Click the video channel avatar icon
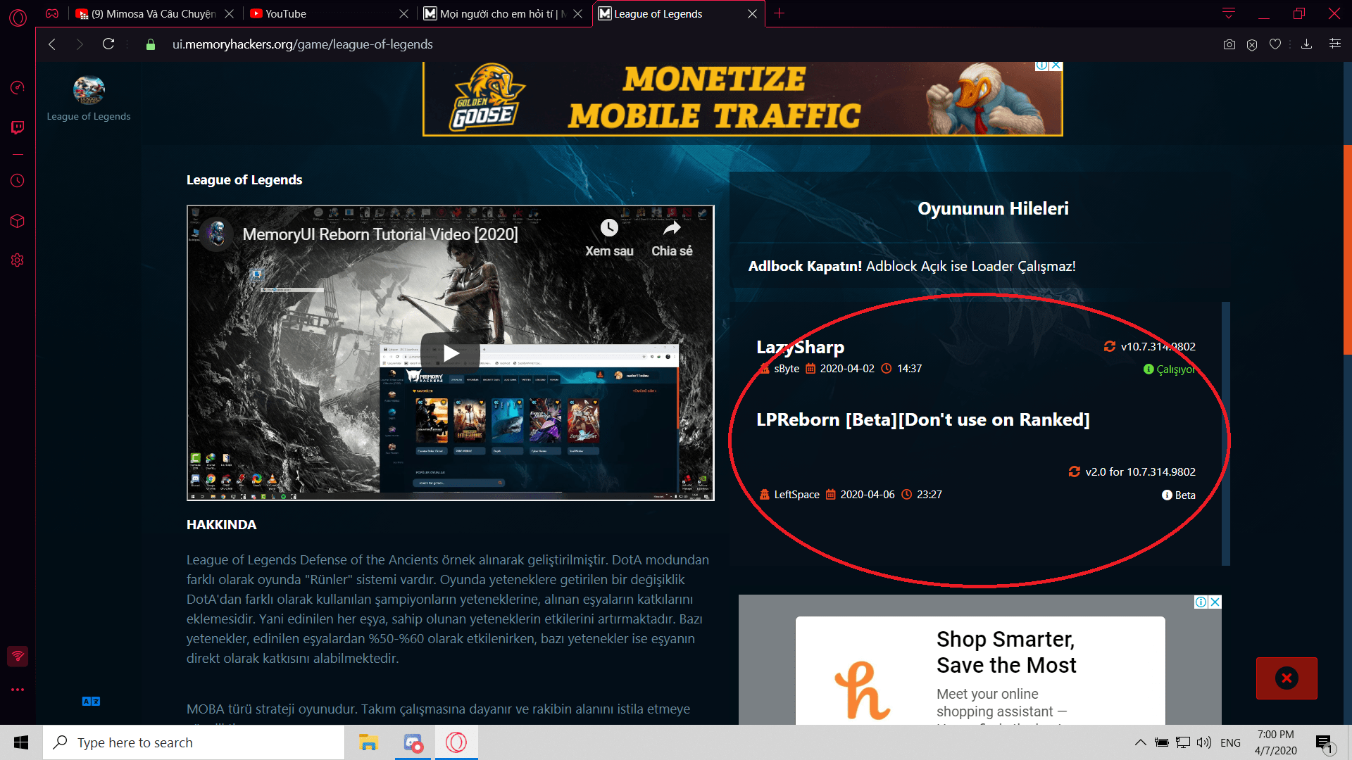 tap(218, 234)
